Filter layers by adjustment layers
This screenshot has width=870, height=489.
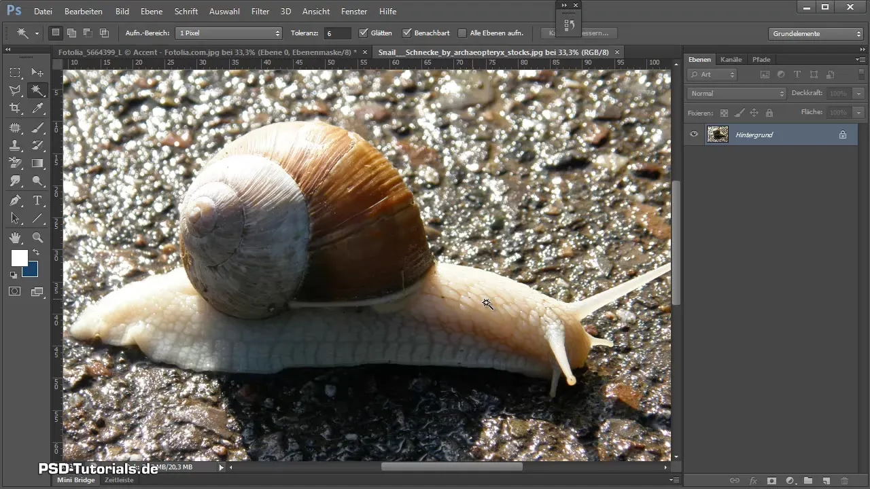tap(781, 74)
